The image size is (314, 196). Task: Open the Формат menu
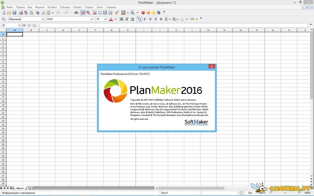pos(40,7)
